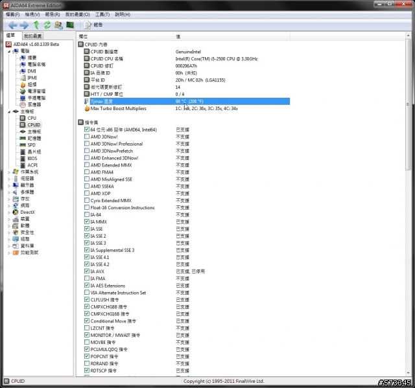
Task: Toggle the RDRAND checkbox
Action: coord(86,363)
